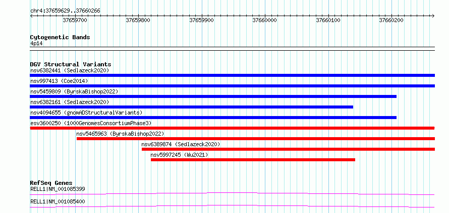449x213 pixels.
Task: Click the 37659900 ruler coordinate
Action: pyautogui.click(x=202, y=20)
